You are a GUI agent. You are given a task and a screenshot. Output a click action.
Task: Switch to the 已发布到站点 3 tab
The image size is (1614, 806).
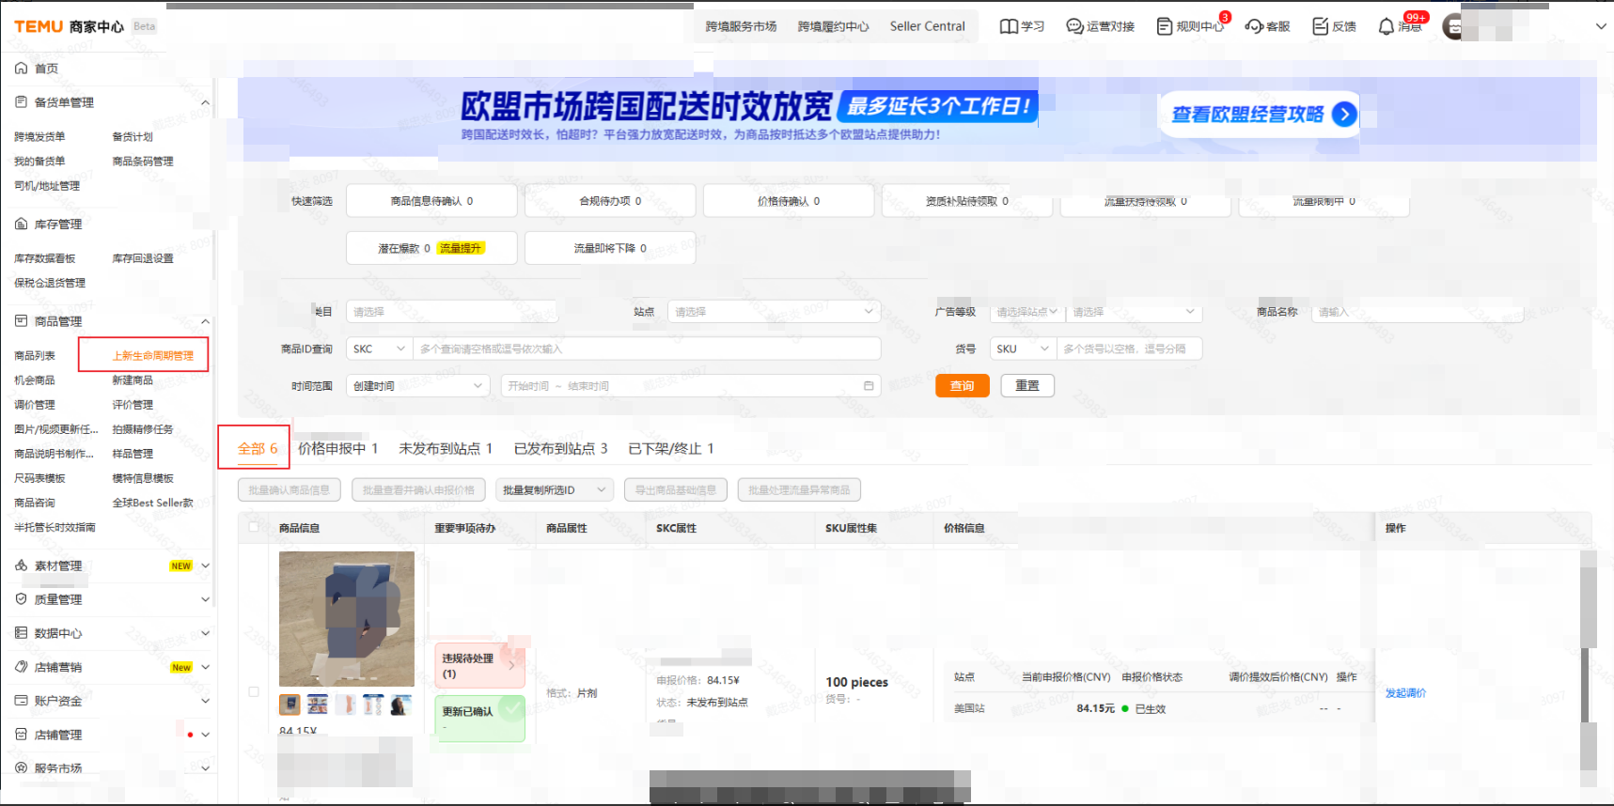pyautogui.click(x=560, y=449)
